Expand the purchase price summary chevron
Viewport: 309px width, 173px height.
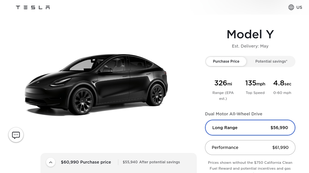tap(51, 162)
